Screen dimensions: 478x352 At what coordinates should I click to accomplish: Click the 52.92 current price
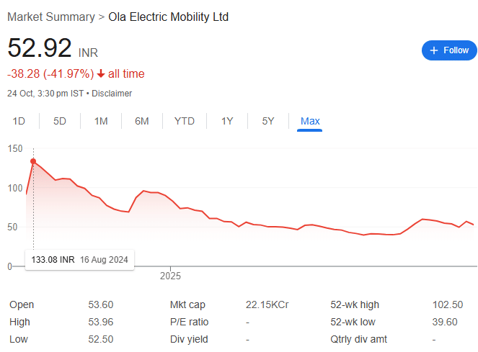[40, 49]
